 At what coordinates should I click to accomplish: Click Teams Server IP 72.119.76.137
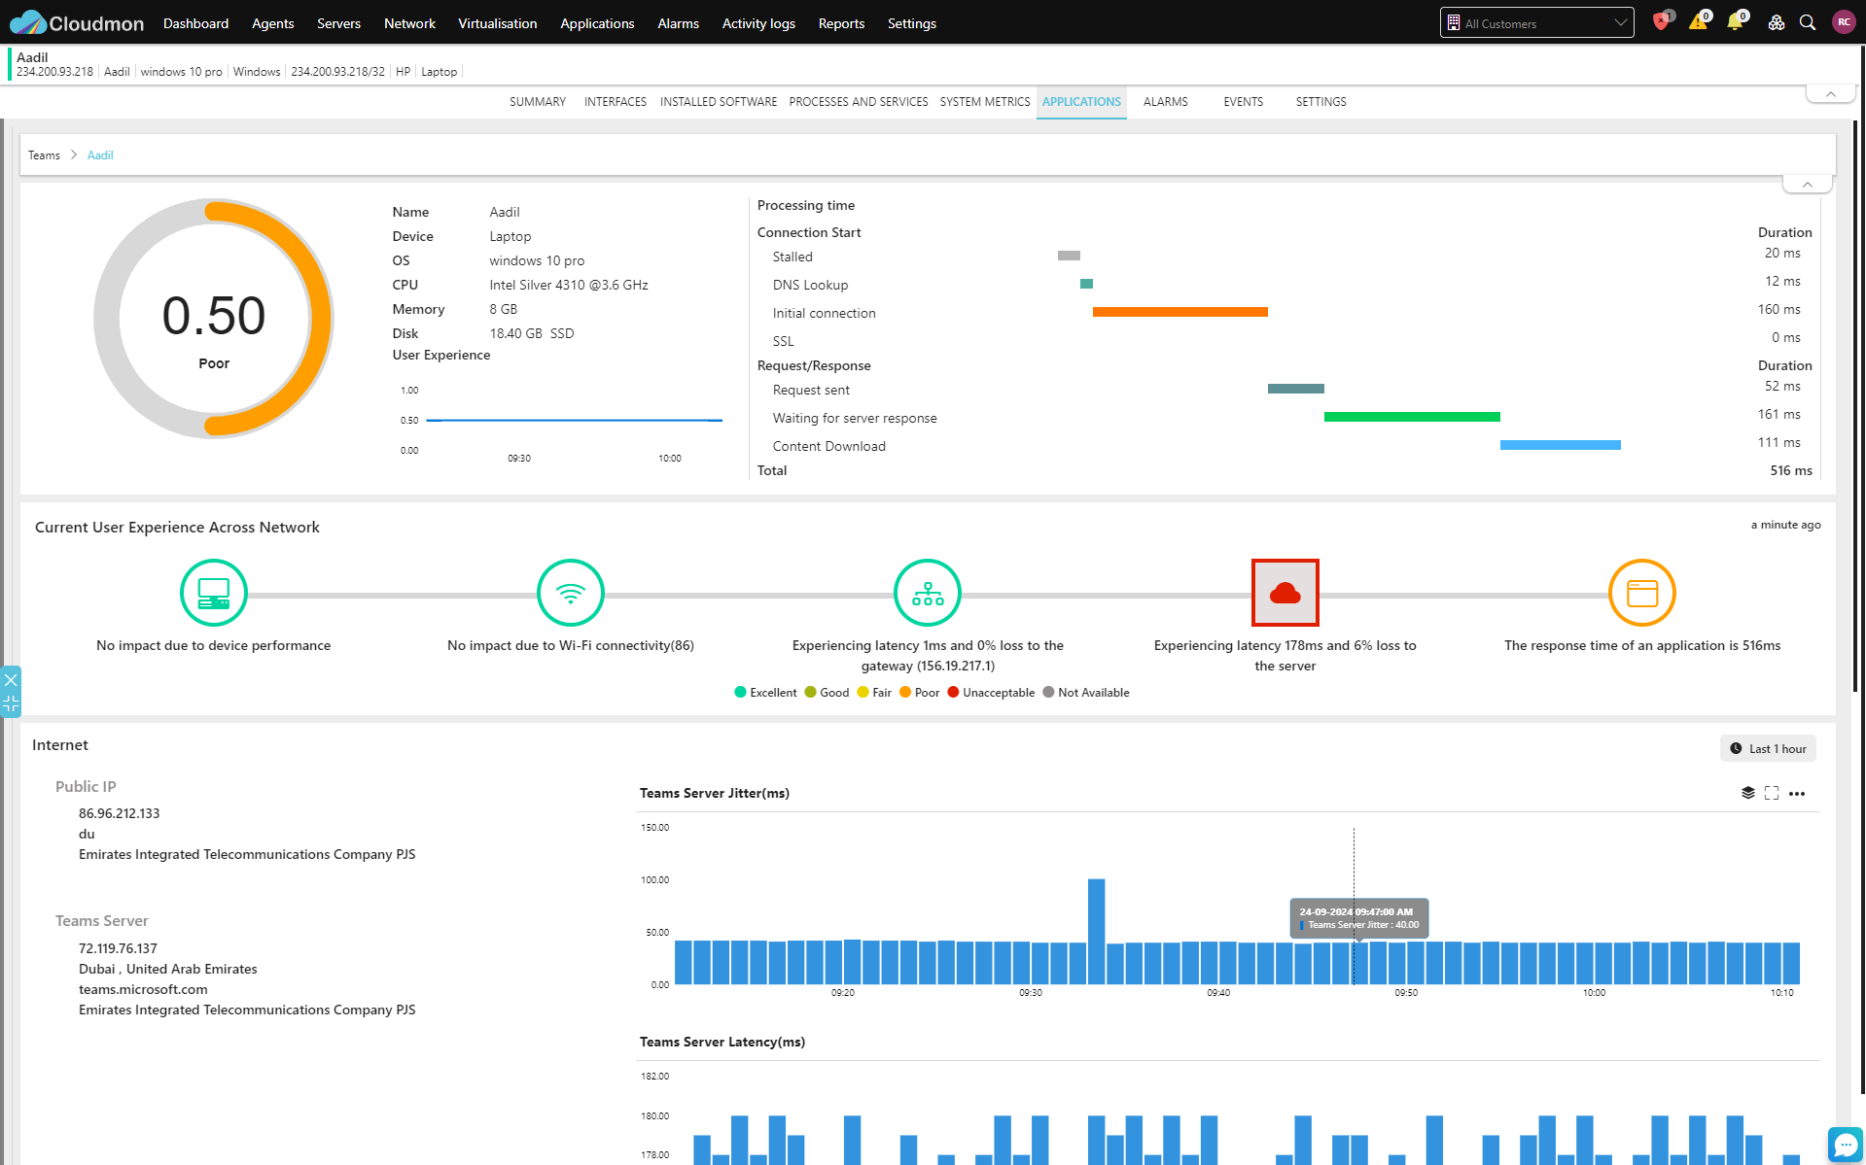[x=118, y=948]
